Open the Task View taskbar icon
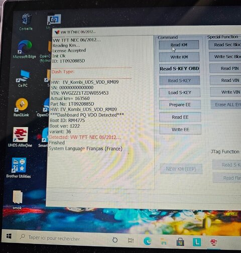 pyautogui.click(x=131, y=240)
